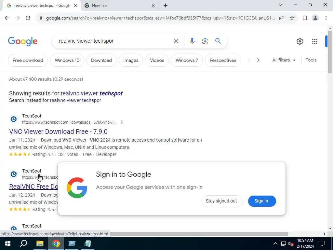The height and width of the screenshot is (250, 333).
Task: Click TechSpot favicon of first result
Action: (14, 119)
